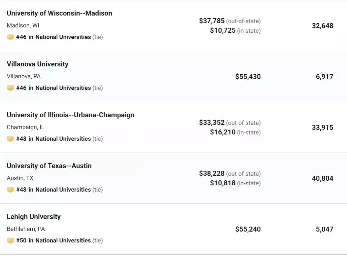The image size is (347, 256).
Task: Select Illinois's #48 in National Universities ranking
Action: [x=53, y=139]
